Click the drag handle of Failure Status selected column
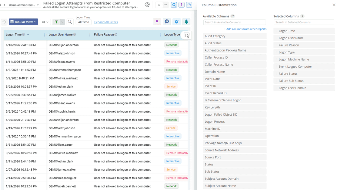337x190 pixels. 276,73
